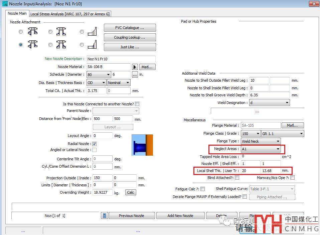Close the Nozzle Input/Analysis window

[314, 4]
